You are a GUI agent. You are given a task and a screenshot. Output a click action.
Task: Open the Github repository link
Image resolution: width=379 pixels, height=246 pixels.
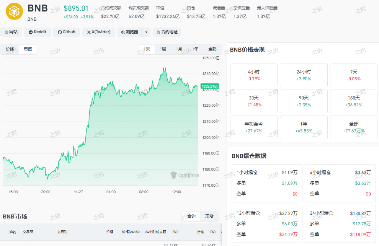pyautogui.click(x=67, y=32)
